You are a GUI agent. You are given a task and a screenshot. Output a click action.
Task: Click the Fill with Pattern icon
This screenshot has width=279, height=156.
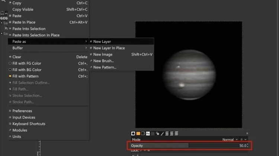tap(10, 76)
